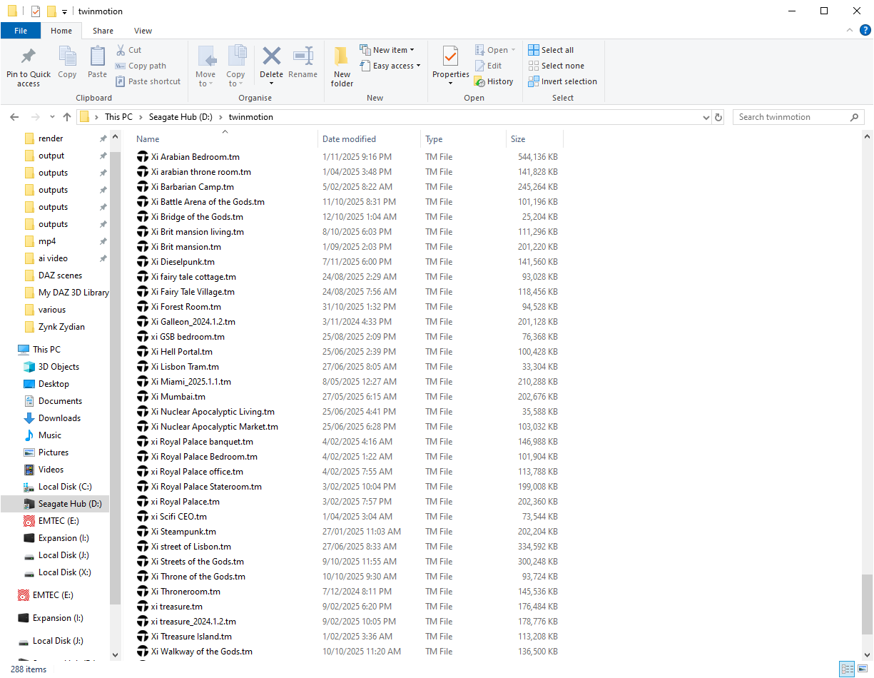Click the Select none command

pos(556,66)
